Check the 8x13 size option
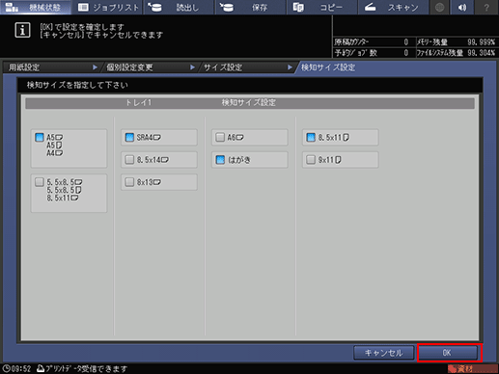 (x=129, y=182)
